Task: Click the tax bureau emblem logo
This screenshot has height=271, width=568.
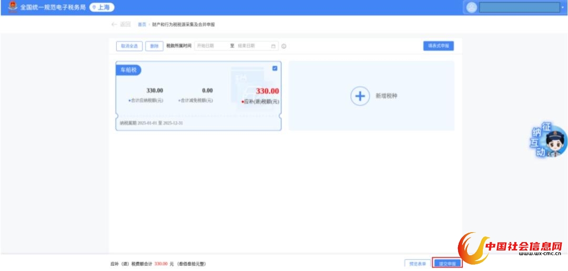Action: coord(13,7)
